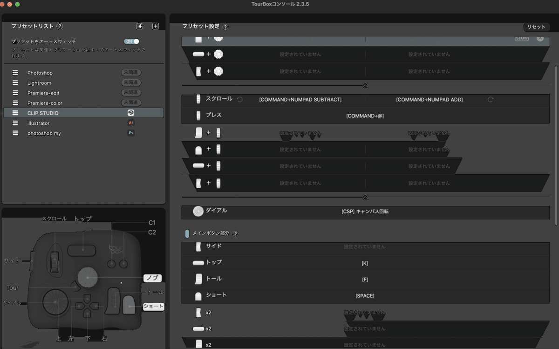
Task: Collapse the scroll section with lower chevron
Action: [365, 197]
